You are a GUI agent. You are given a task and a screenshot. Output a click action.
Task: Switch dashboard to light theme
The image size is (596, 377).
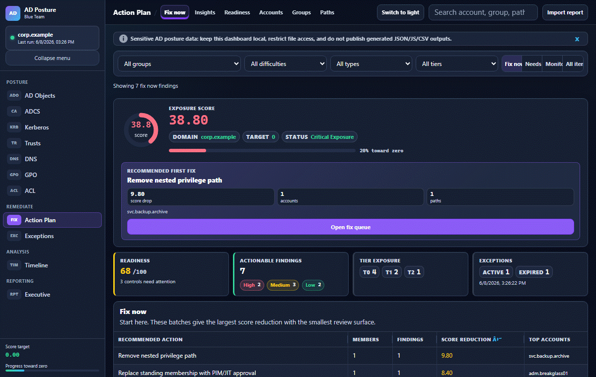(x=400, y=12)
